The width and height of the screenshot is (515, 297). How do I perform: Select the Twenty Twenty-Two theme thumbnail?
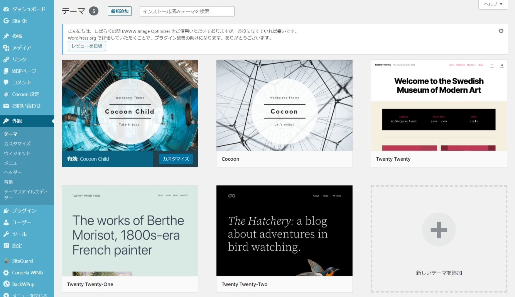[x=284, y=230]
